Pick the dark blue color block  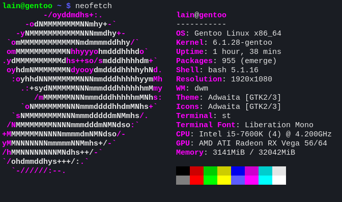pos(238,171)
